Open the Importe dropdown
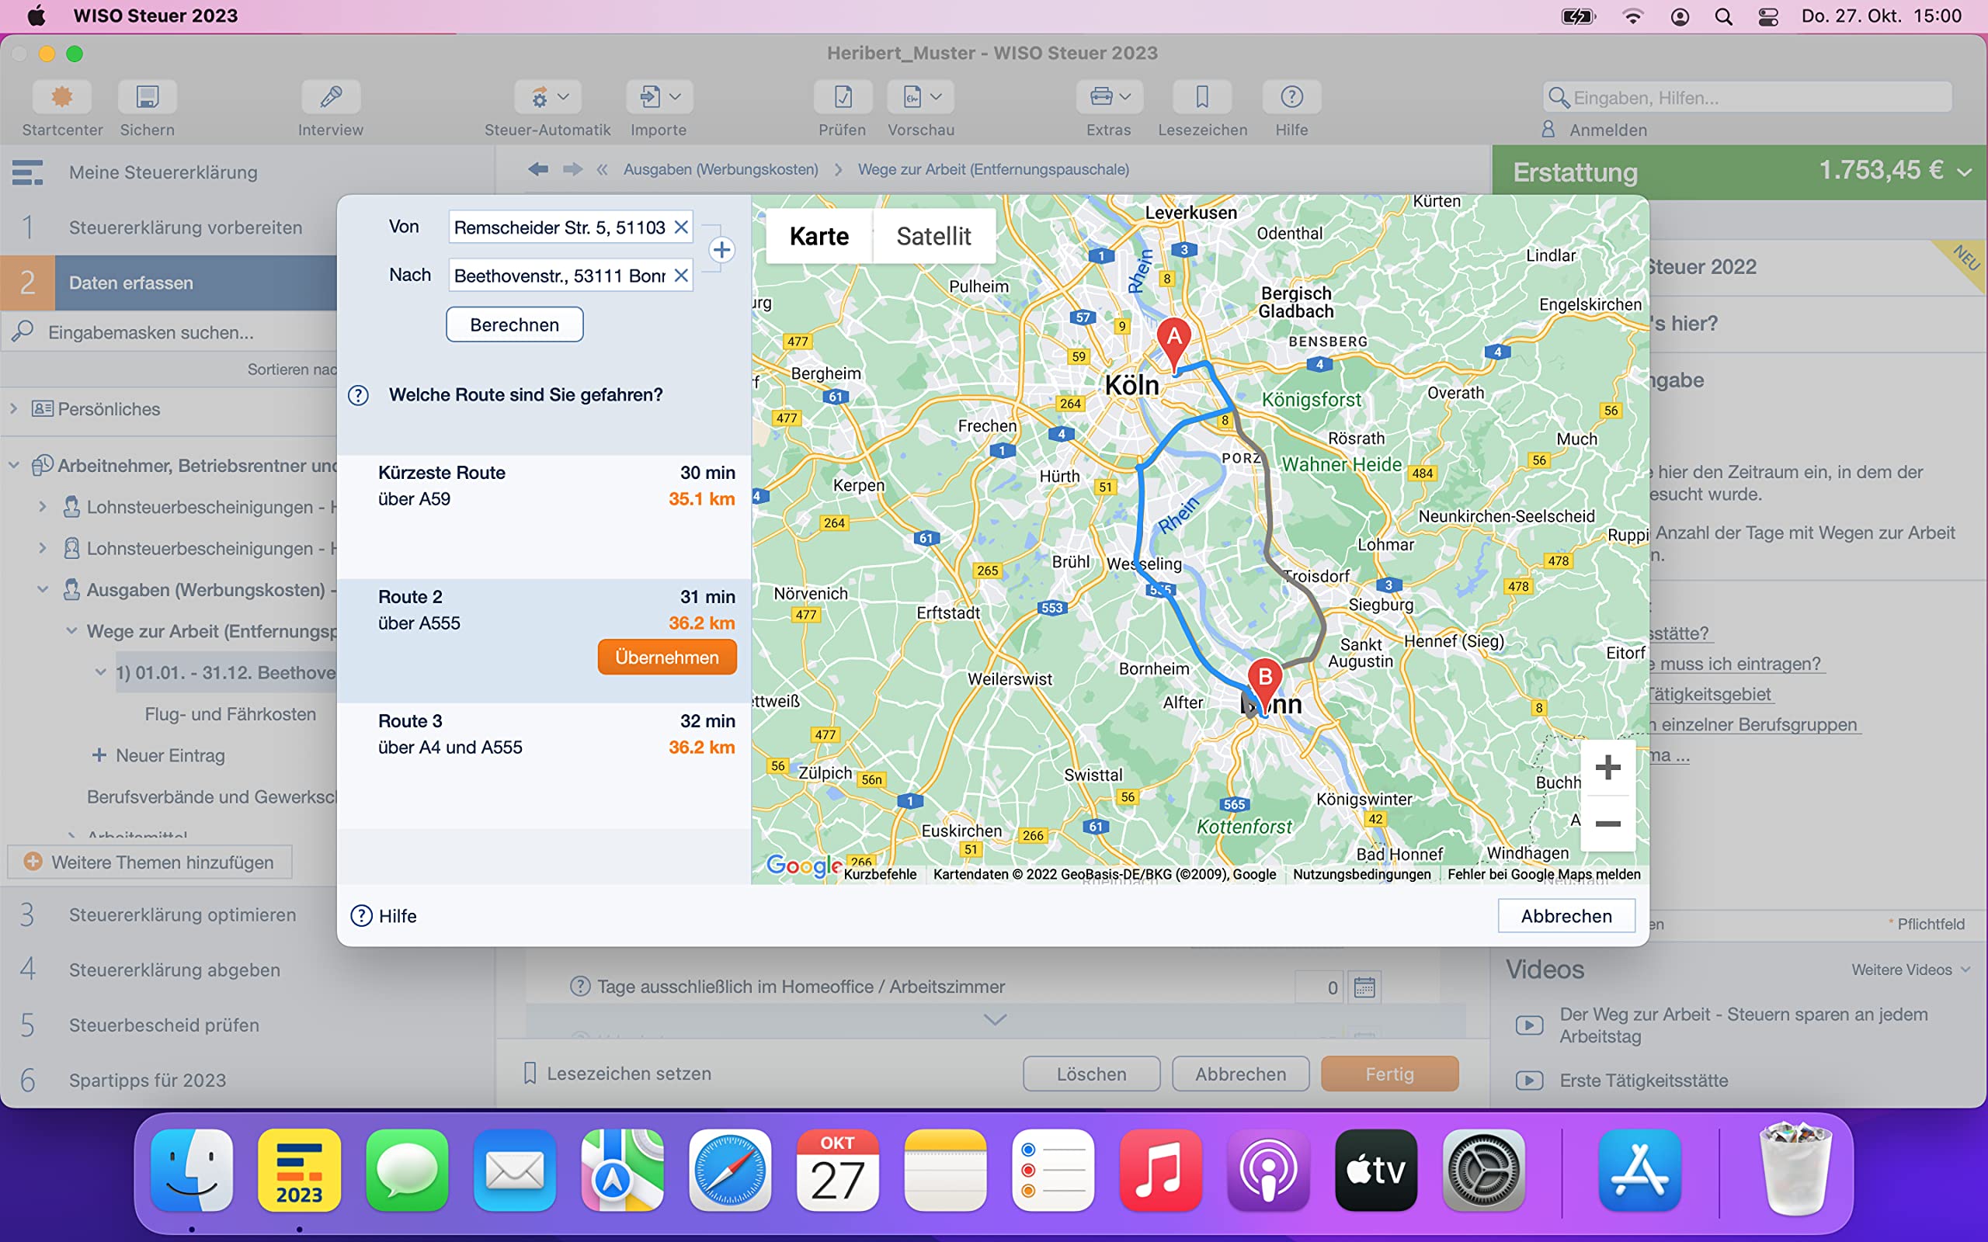This screenshot has height=1242, width=1988. (x=659, y=97)
